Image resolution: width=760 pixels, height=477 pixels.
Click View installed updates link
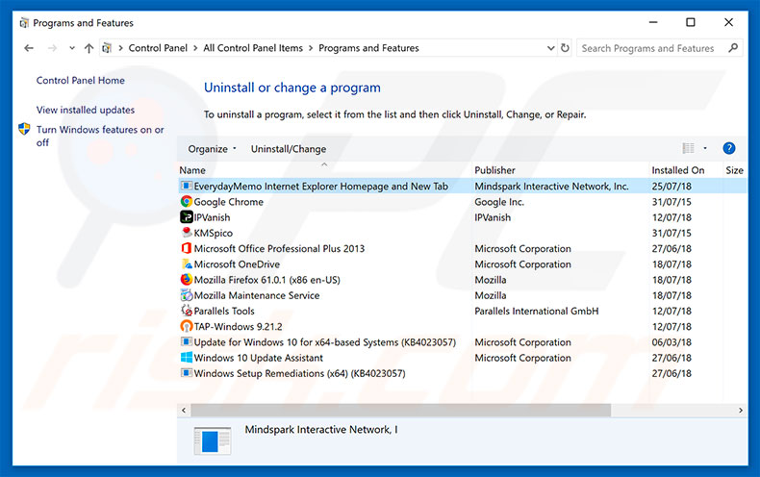point(86,110)
